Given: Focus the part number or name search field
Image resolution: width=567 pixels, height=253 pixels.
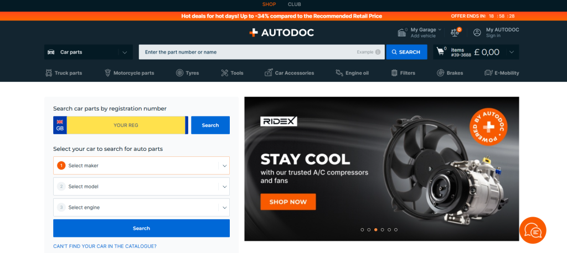Looking at the screenshot, I should click(262, 52).
